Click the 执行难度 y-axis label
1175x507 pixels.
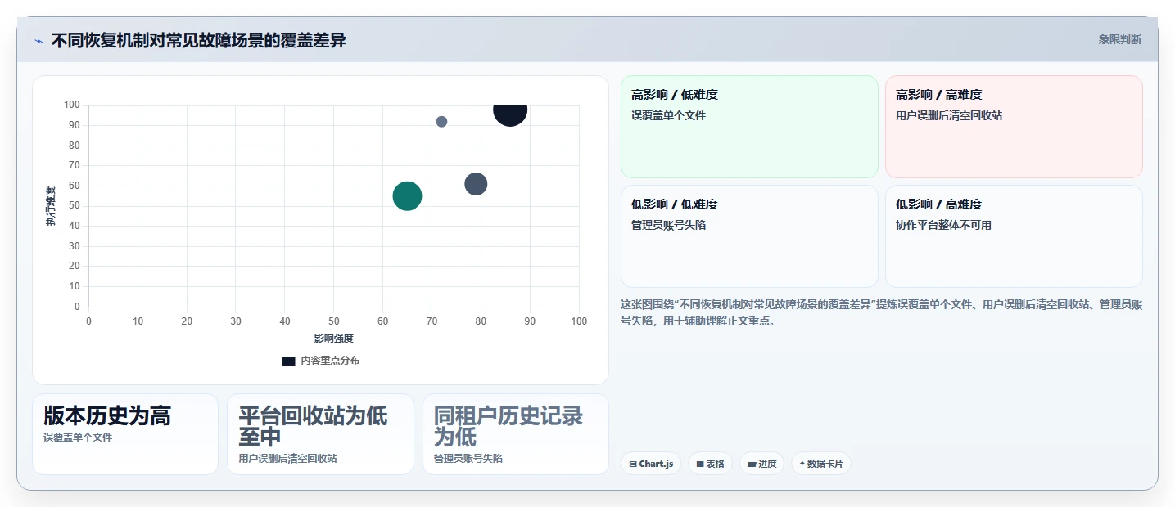(x=51, y=206)
